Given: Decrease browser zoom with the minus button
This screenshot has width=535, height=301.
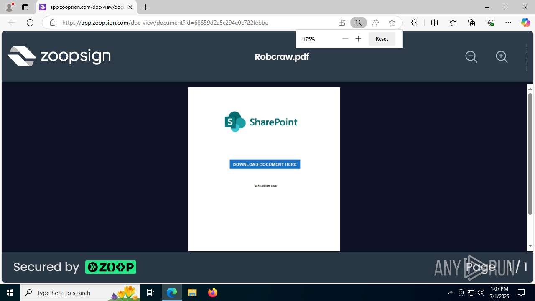Looking at the screenshot, I should point(345,39).
